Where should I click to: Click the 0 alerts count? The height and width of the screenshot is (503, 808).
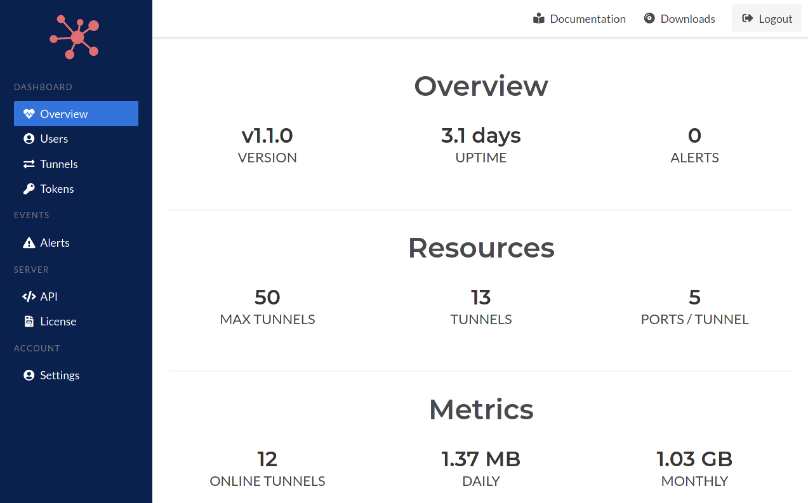click(695, 135)
